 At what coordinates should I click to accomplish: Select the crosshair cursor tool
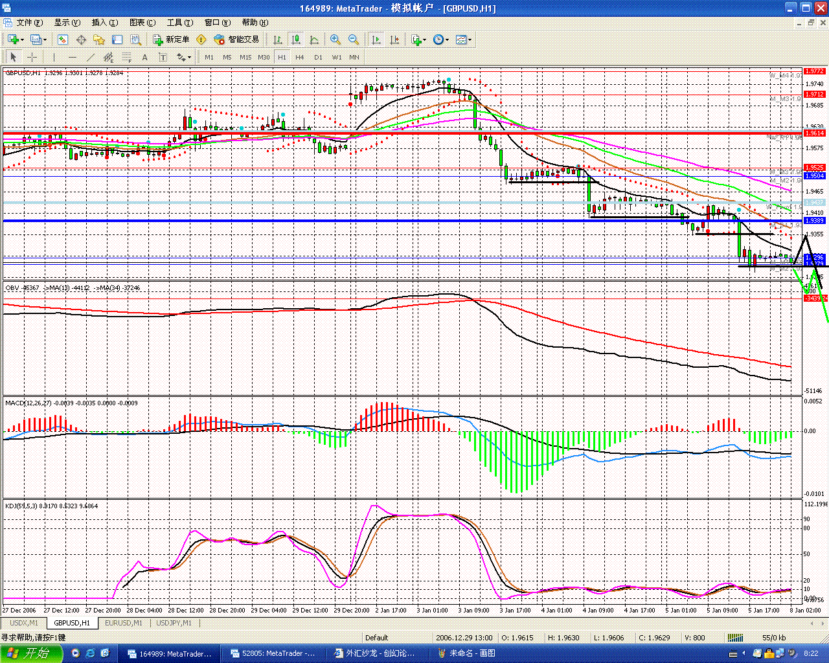(32, 57)
